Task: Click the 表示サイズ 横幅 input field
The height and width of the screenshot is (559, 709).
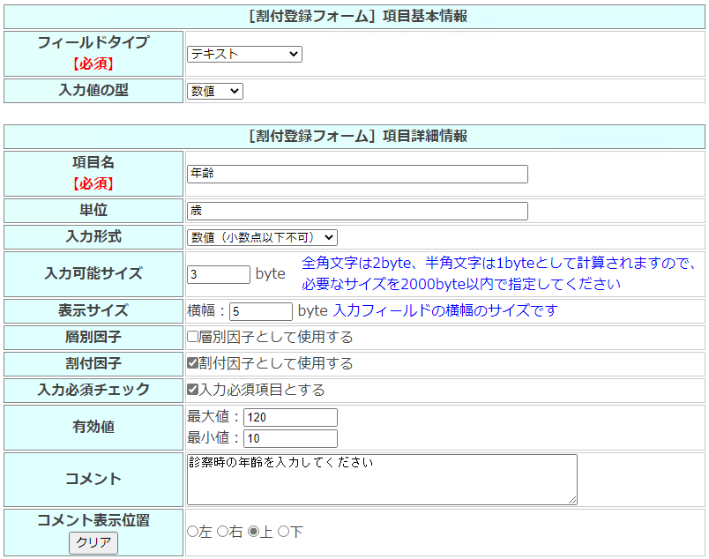Action: pyautogui.click(x=260, y=311)
